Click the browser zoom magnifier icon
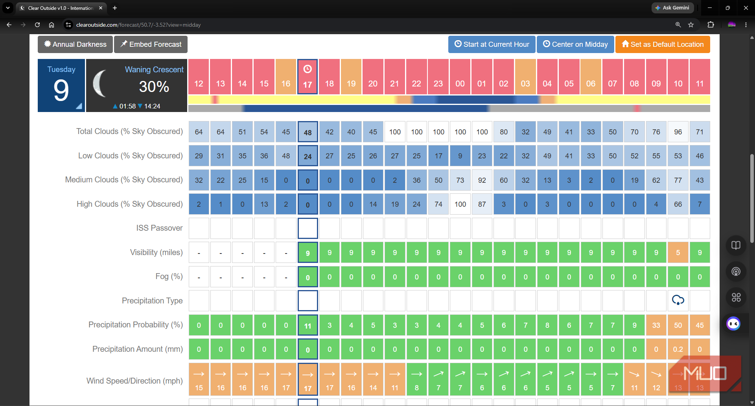 (678, 25)
